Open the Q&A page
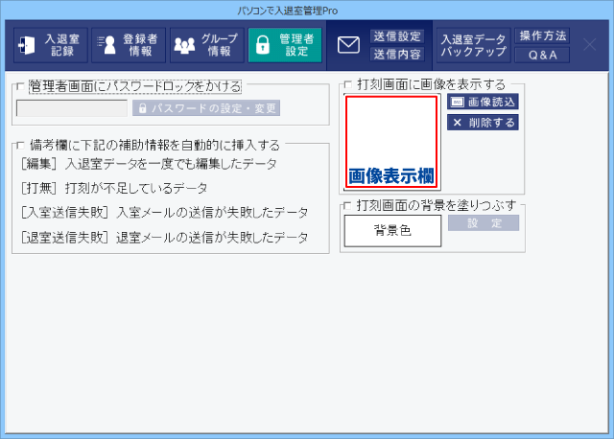 tap(542, 56)
